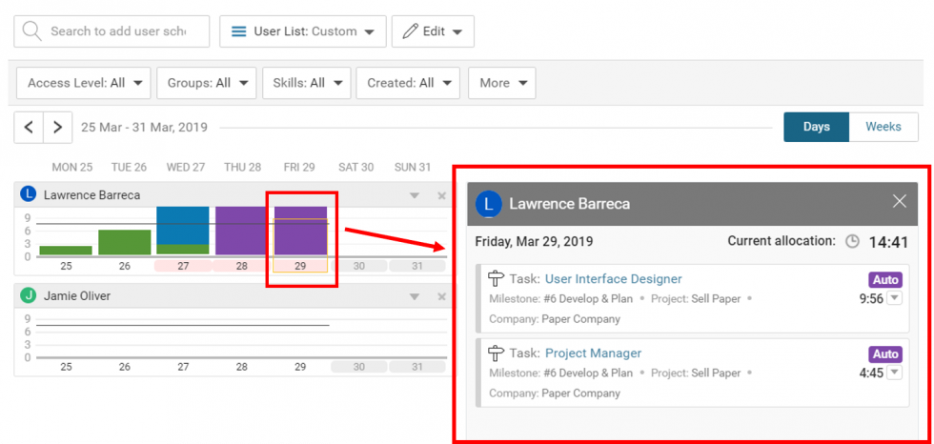934x444 pixels.
Task: Click the next week arrow button
Action: [x=58, y=127]
